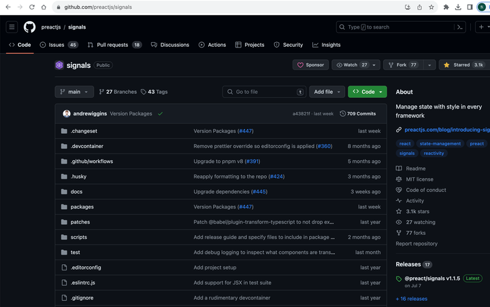Image resolution: width=490 pixels, height=307 pixels.
Task: Open the green Code dropdown button
Action: tap(367, 92)
